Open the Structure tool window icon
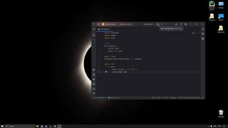The width and height of the screenshot is (228, 128). tap(94, 35)
